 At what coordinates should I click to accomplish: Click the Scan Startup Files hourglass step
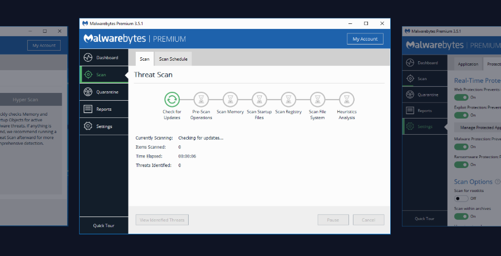[x=259, y=100]
